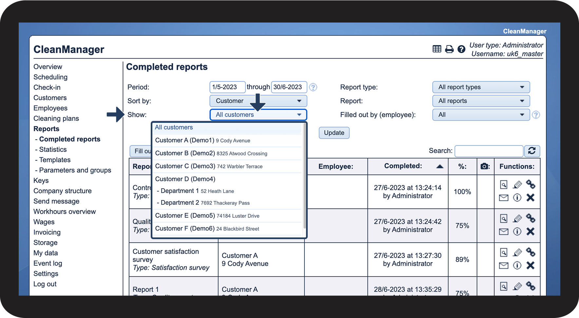Expand the All report types dropdown
This screenshot has width=579, height=318.
click(x=481, y=87)
